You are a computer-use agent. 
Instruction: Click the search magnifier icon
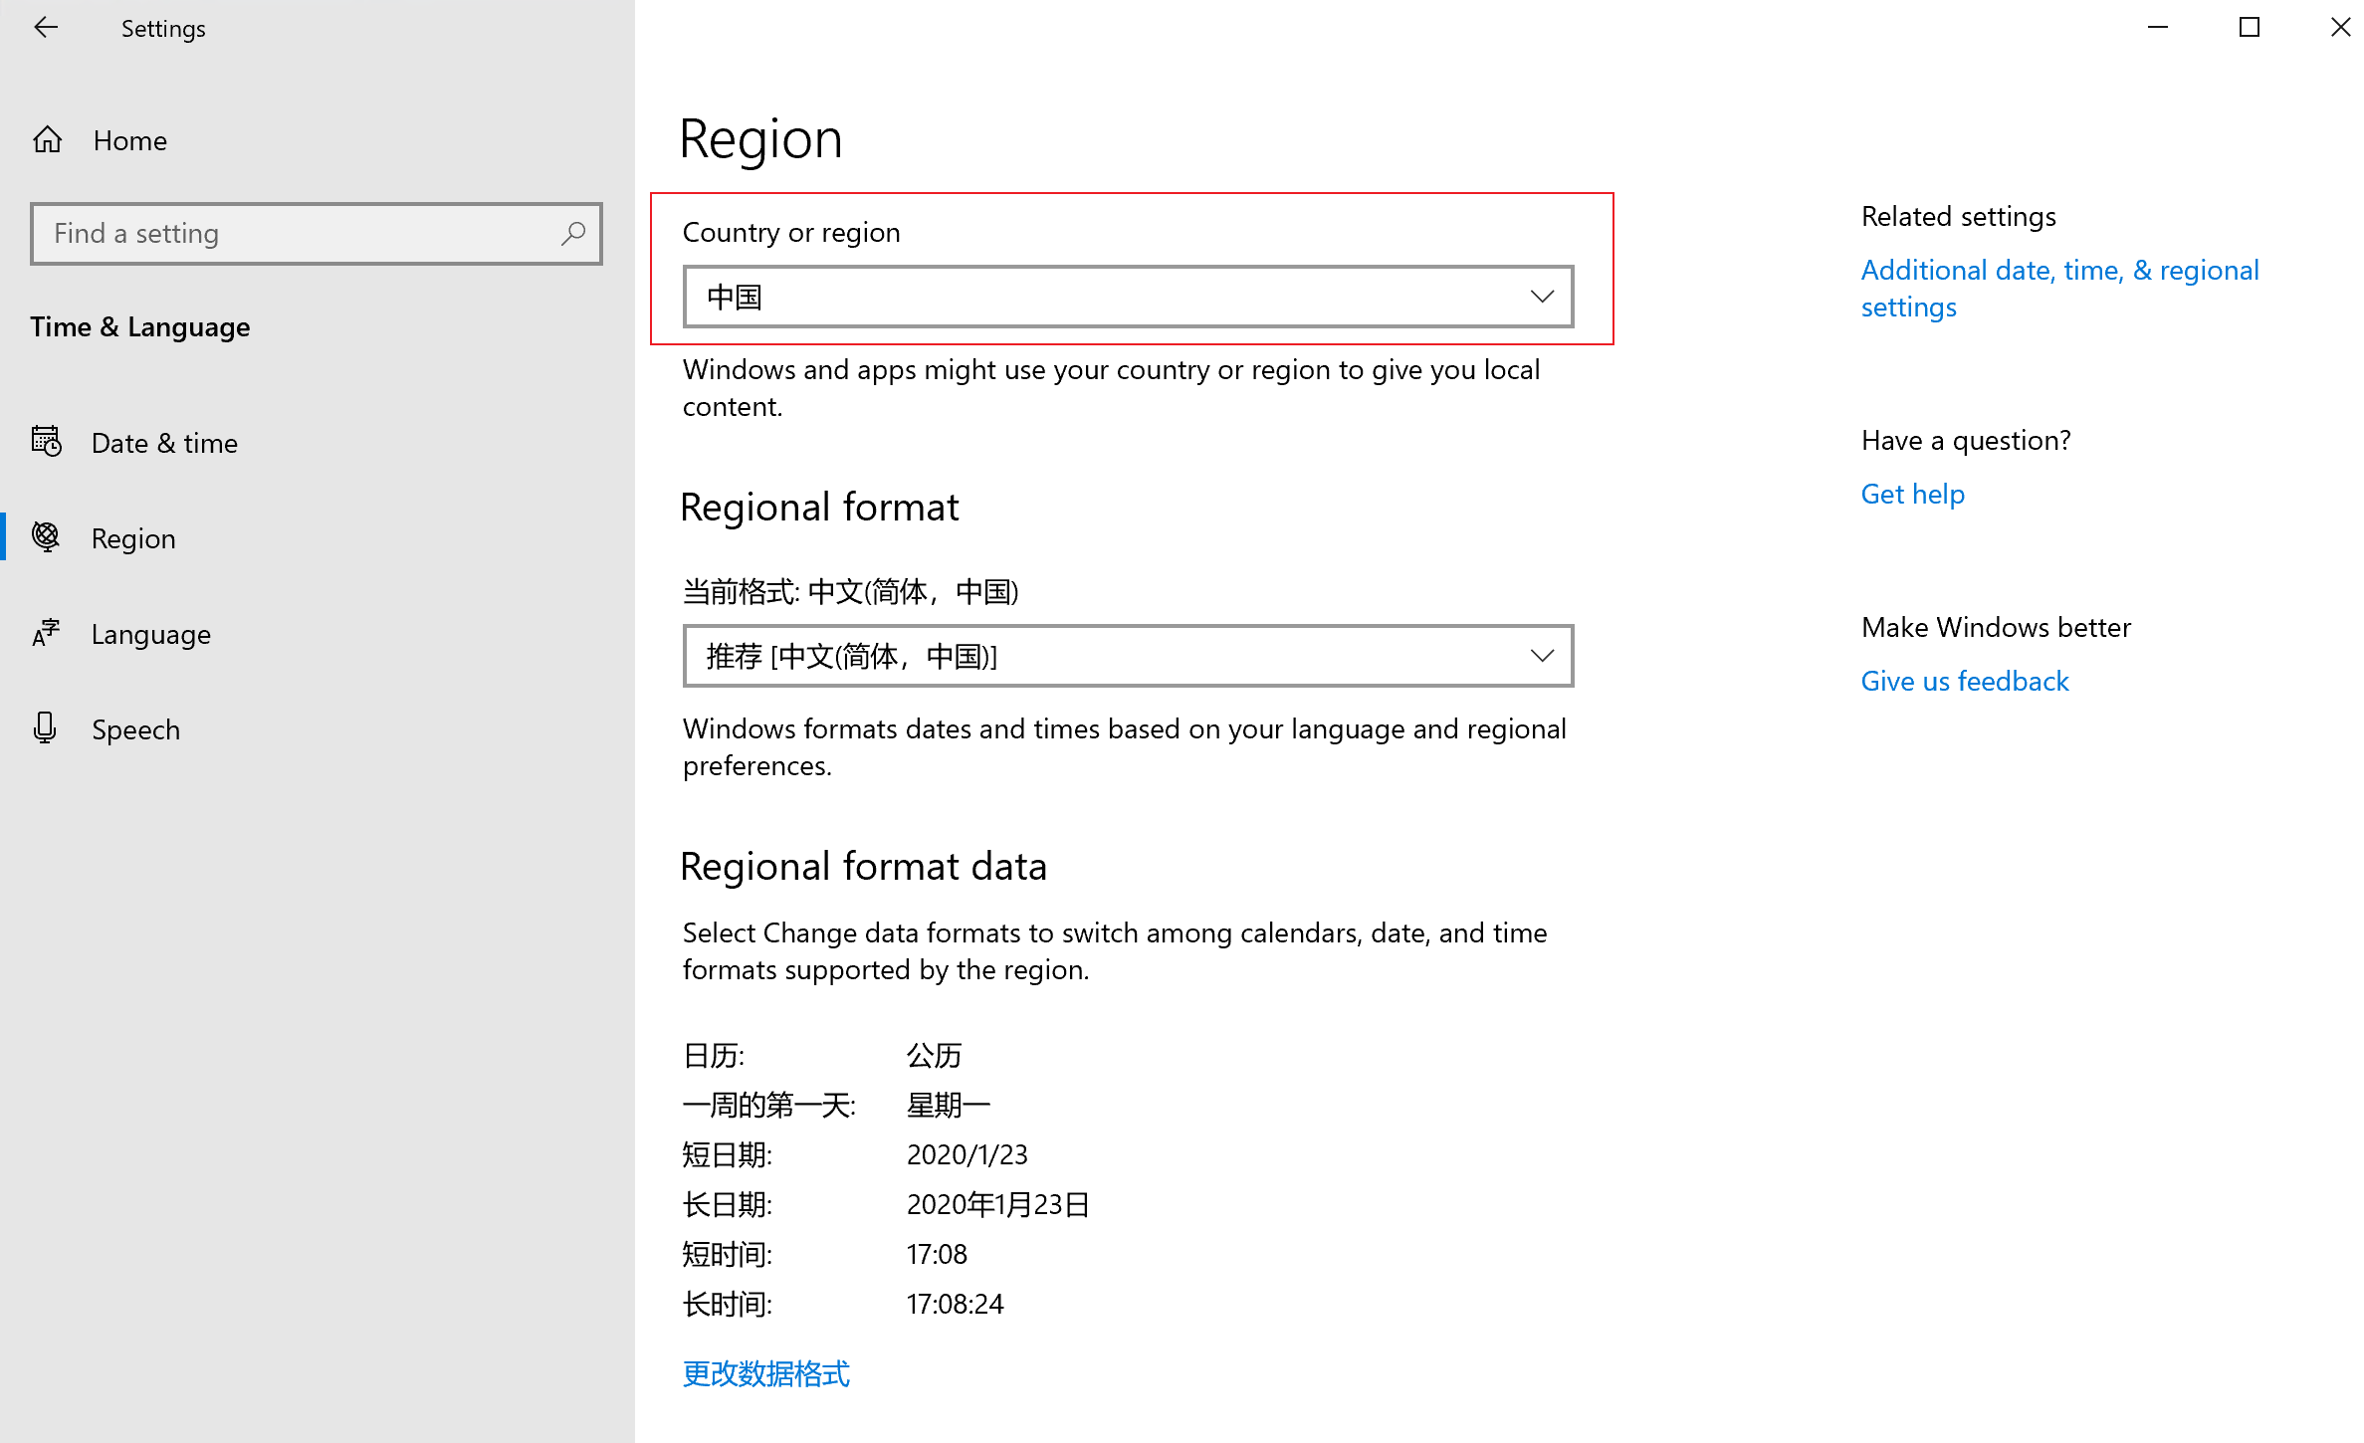[572, 234]
